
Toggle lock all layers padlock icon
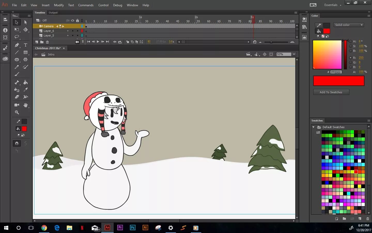pyautogui.click(x=78, y=20)
